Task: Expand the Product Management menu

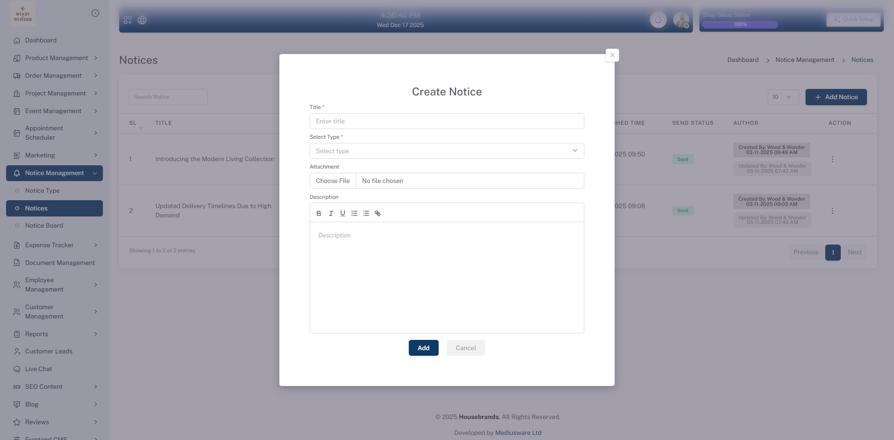Action: point(56,58)
